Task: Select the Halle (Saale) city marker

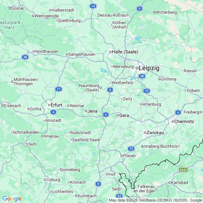Action: tap(110, 52)
